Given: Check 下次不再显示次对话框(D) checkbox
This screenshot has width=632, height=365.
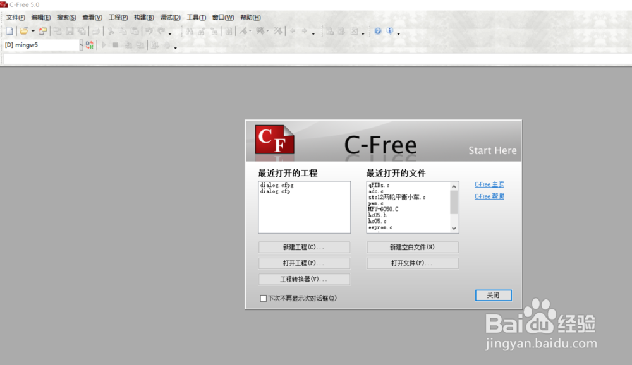Looking at the screenshot, I should [263, 298].
